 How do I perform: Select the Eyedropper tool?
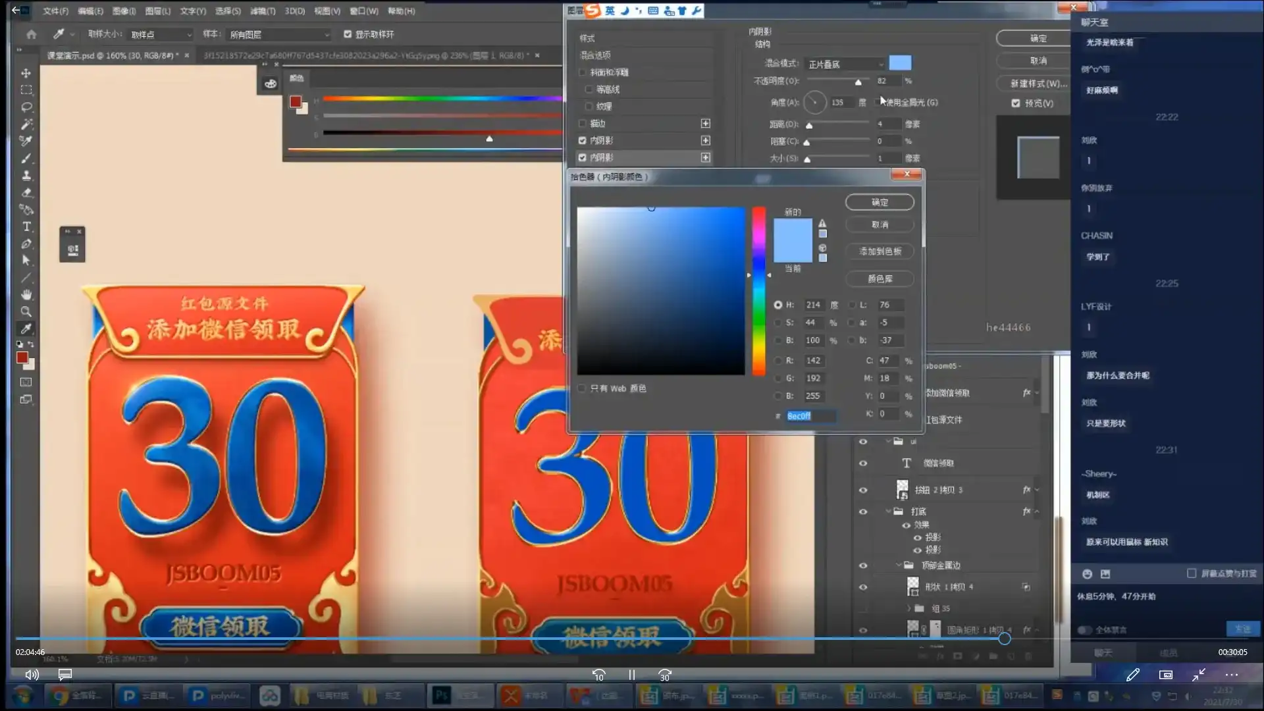26,329
